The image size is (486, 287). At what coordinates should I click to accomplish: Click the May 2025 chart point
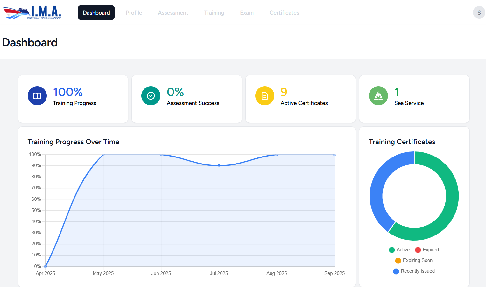coord(103,155)
